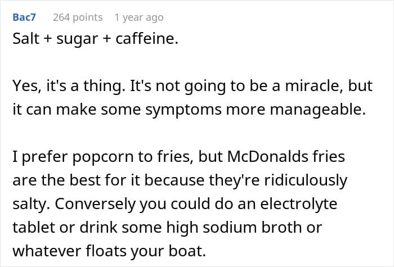394x267 pixels.
Task: Click the word 'manageable' in the comment
Action: (316, 110)
